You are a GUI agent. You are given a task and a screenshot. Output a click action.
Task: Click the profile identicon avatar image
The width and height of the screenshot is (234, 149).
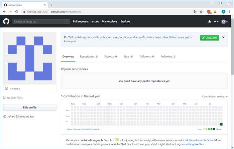click(x=30, y=58)
